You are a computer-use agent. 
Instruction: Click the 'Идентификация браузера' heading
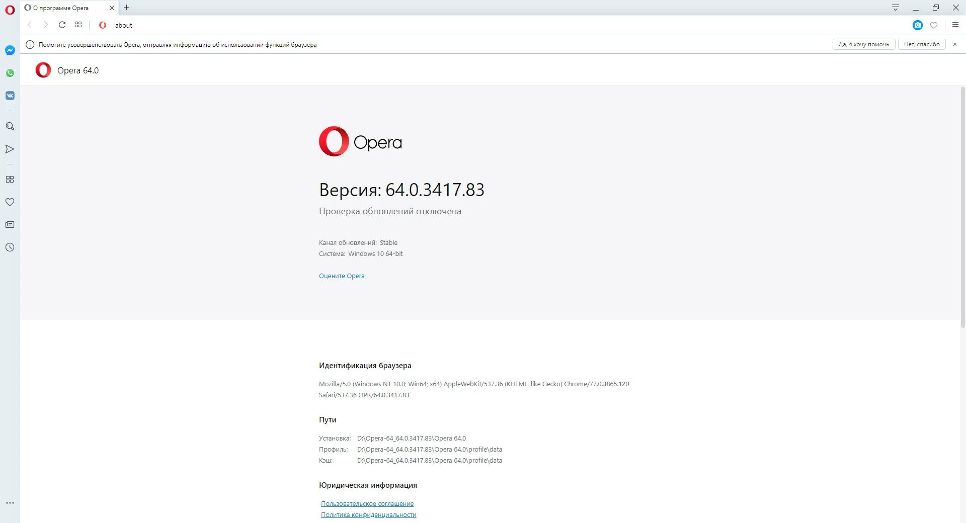tap(365, 366)
